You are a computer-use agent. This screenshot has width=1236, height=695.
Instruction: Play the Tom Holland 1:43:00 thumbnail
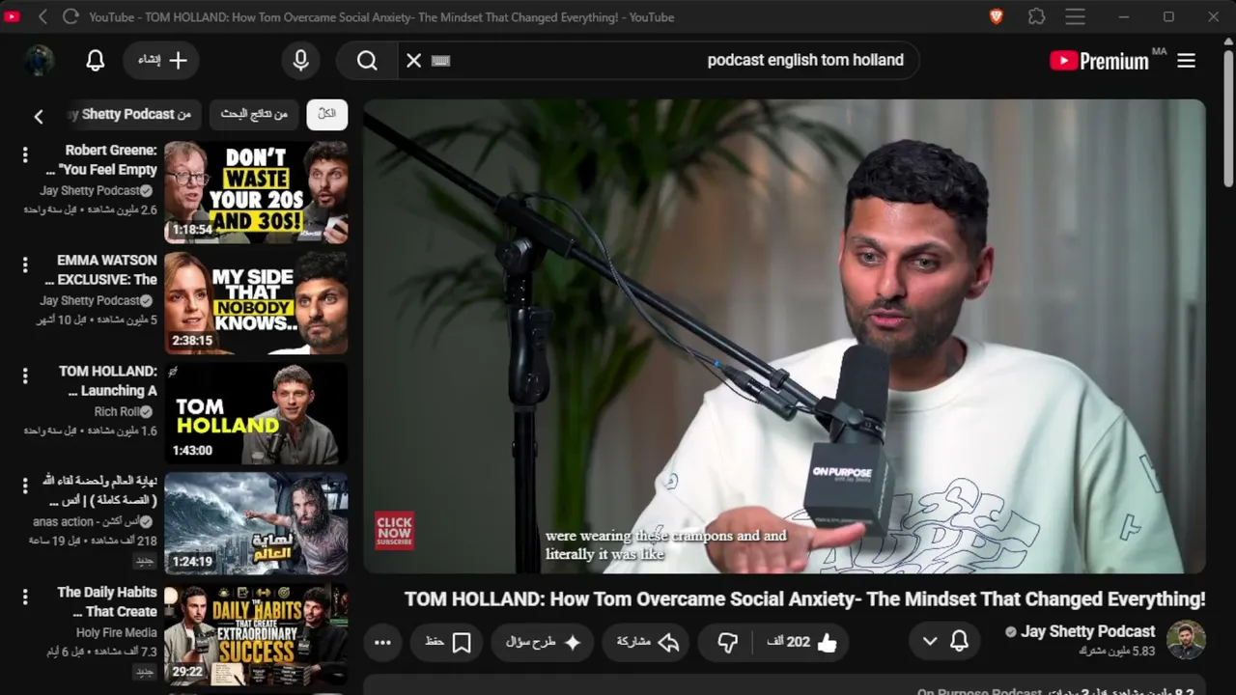256,413
